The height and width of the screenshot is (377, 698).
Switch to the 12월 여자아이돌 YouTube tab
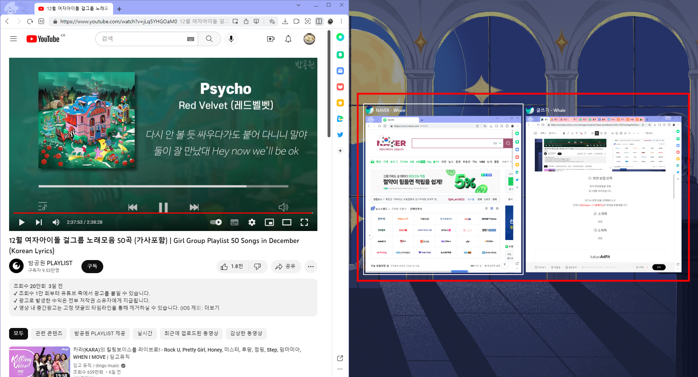(74, 8)
